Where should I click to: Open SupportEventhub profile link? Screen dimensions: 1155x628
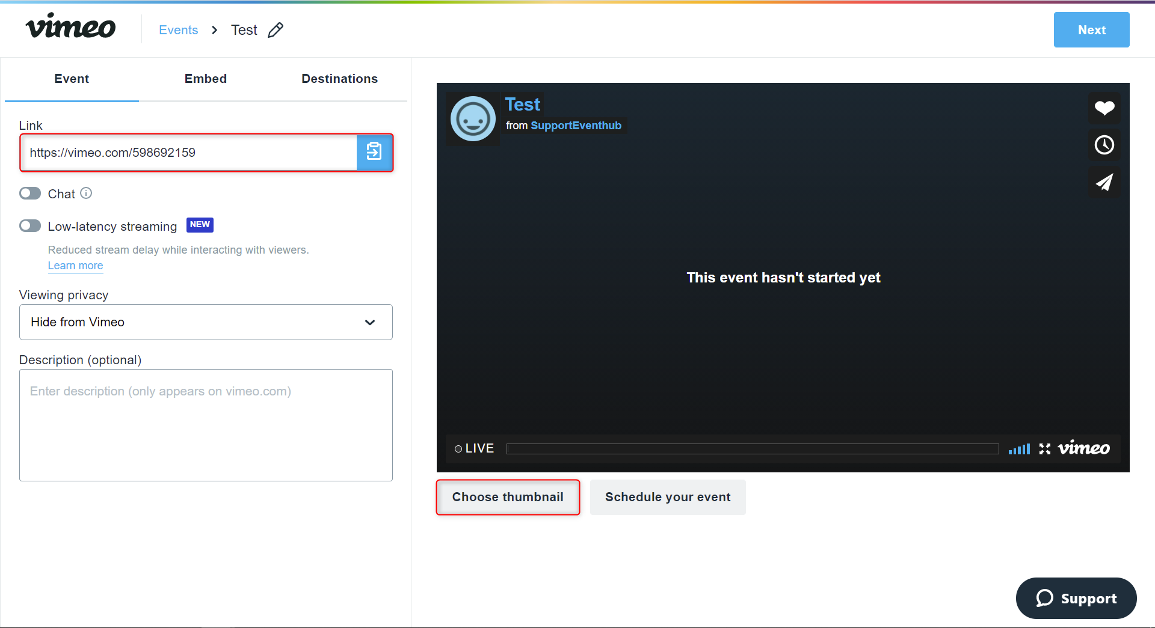(x=576, y=126)
